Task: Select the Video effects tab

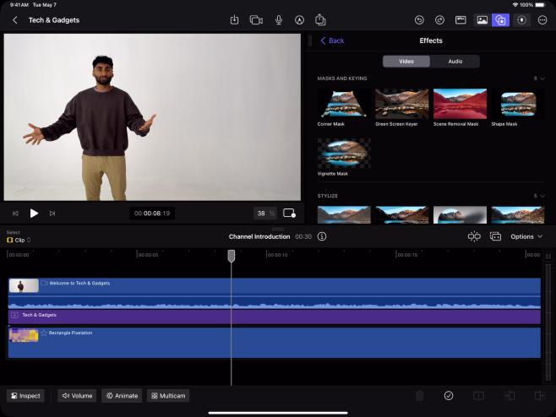Action: pyautogui.click(x=406, y=61)
